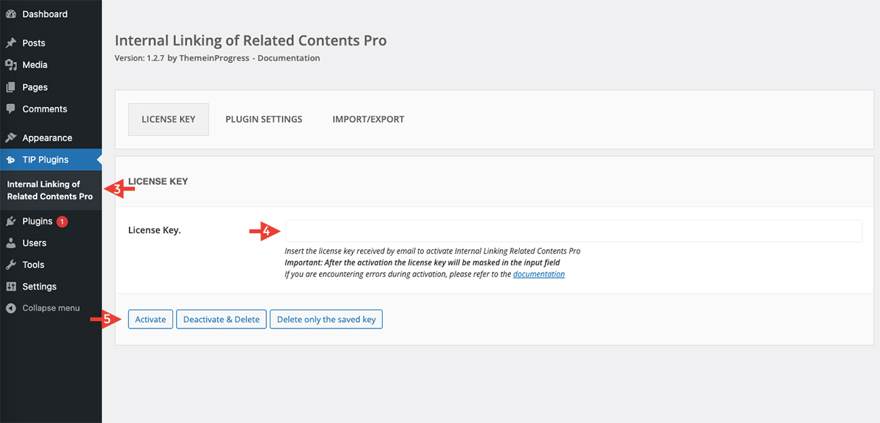Click the Tools wrench icon
This screenshot has height=423, width=880.
(11, 265)
